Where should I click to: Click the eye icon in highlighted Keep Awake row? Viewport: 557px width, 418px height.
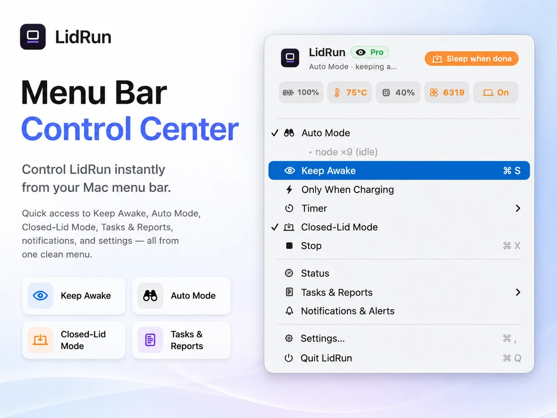tap(290, 170)
